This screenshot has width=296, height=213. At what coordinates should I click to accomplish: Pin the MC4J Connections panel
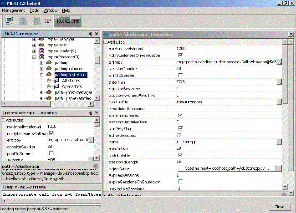[x=91, y=34]
